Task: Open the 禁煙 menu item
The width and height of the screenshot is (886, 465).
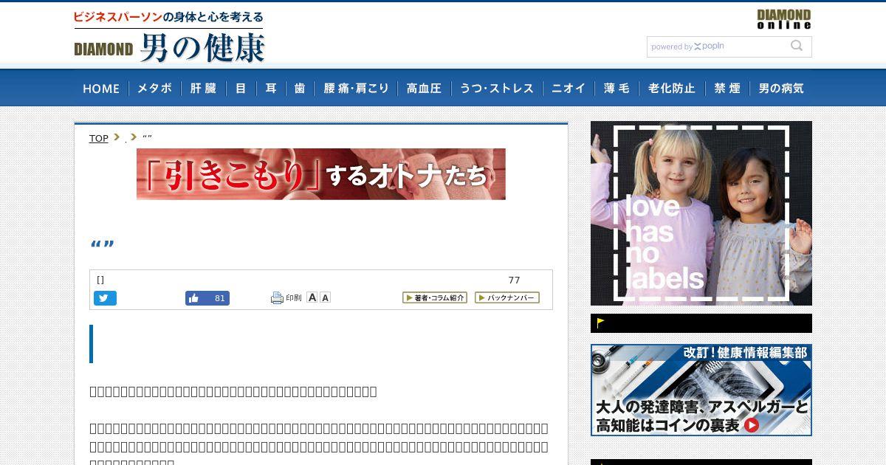Action: 727,88
